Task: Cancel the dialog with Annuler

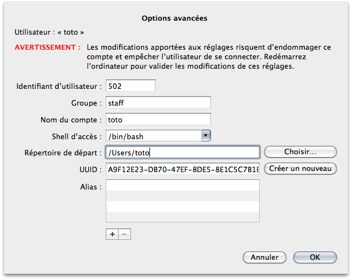Action: pos(264,257)
